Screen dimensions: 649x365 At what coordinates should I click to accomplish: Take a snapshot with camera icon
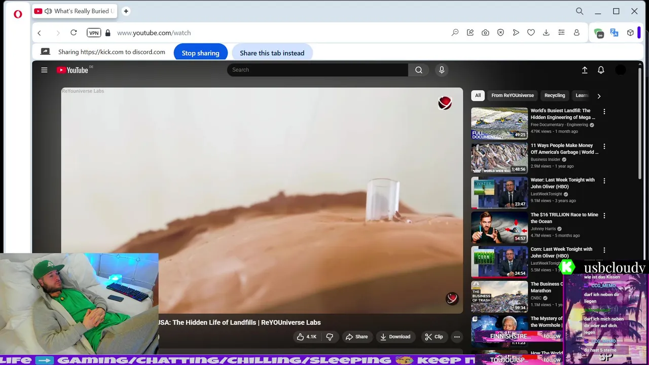click(x=485, y=32)
